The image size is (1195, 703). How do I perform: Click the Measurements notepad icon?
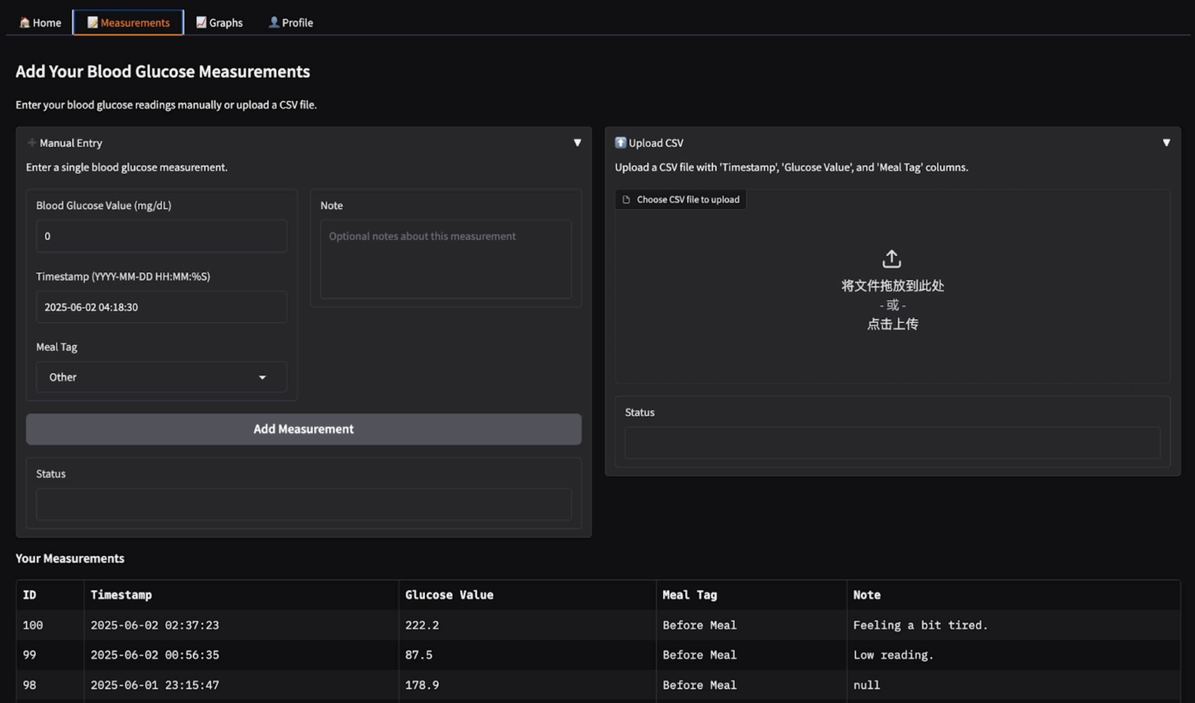coord(92,22)
